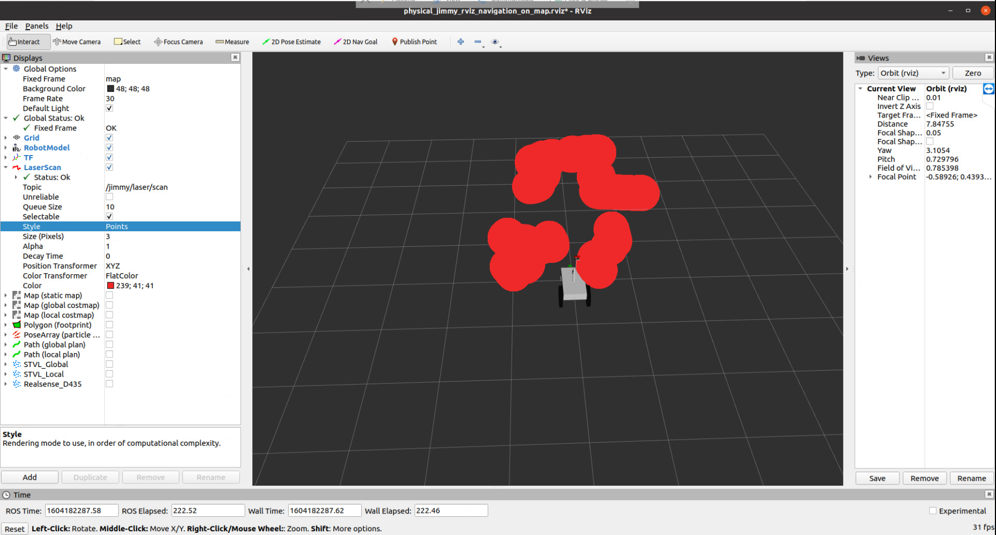
Task: Save the current view
Action: coord(877,478)
